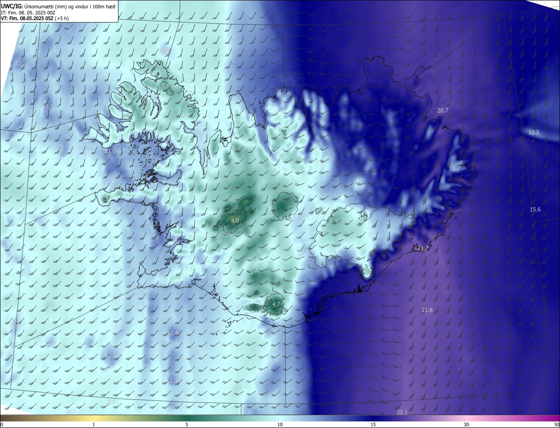Click the 21.8 value label
The image size is (560, 428).
[x=427, y=310]
